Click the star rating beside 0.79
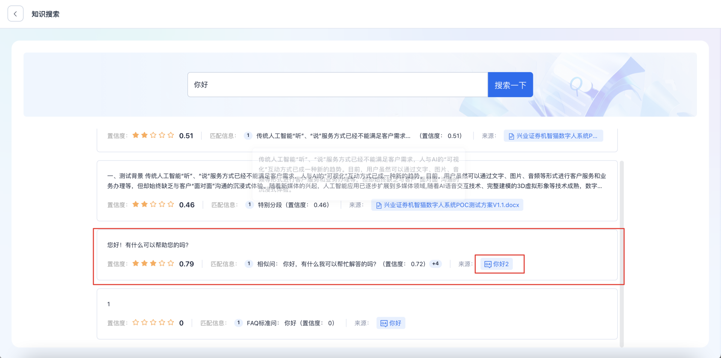 pos(153,264)
